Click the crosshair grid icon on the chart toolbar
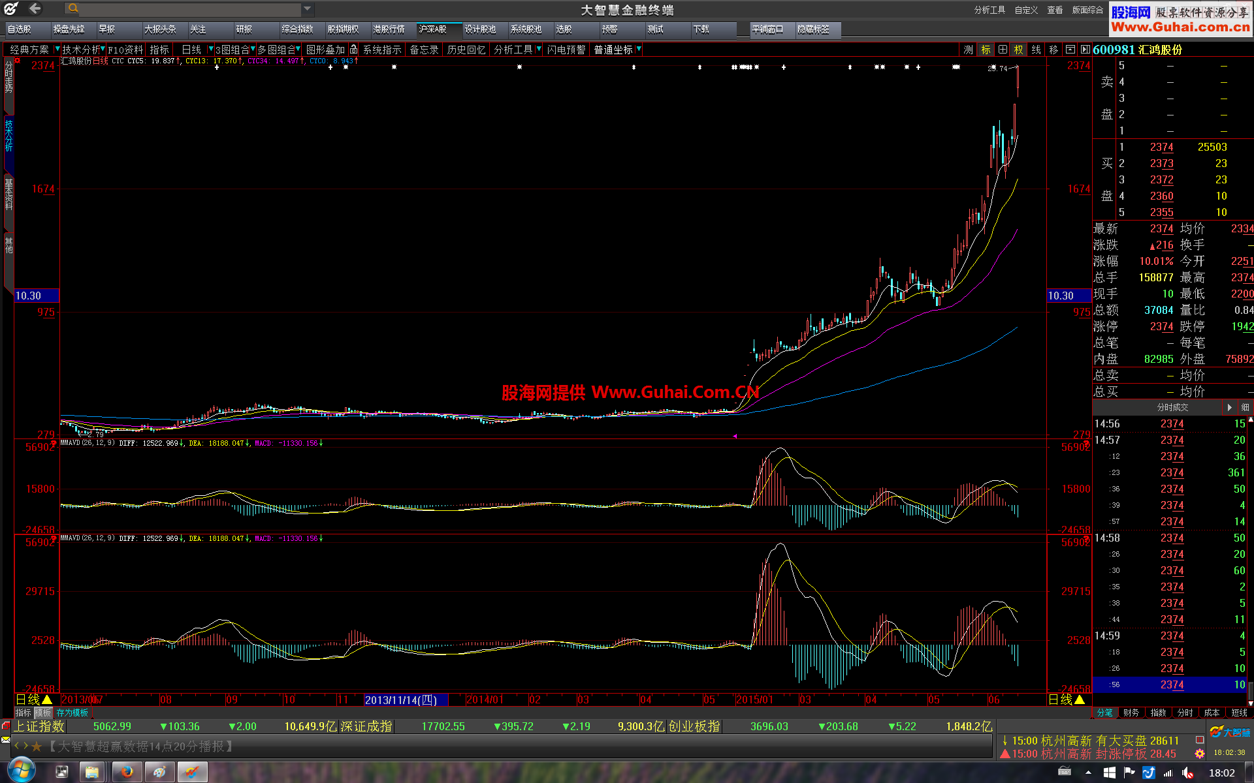Image resolution: width=1254 pixels, height=783 pixels. (1003, 50)
